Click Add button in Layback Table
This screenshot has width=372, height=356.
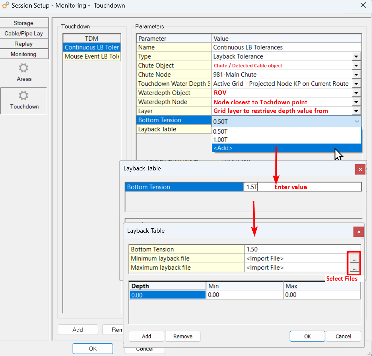[x=146, y=336]
